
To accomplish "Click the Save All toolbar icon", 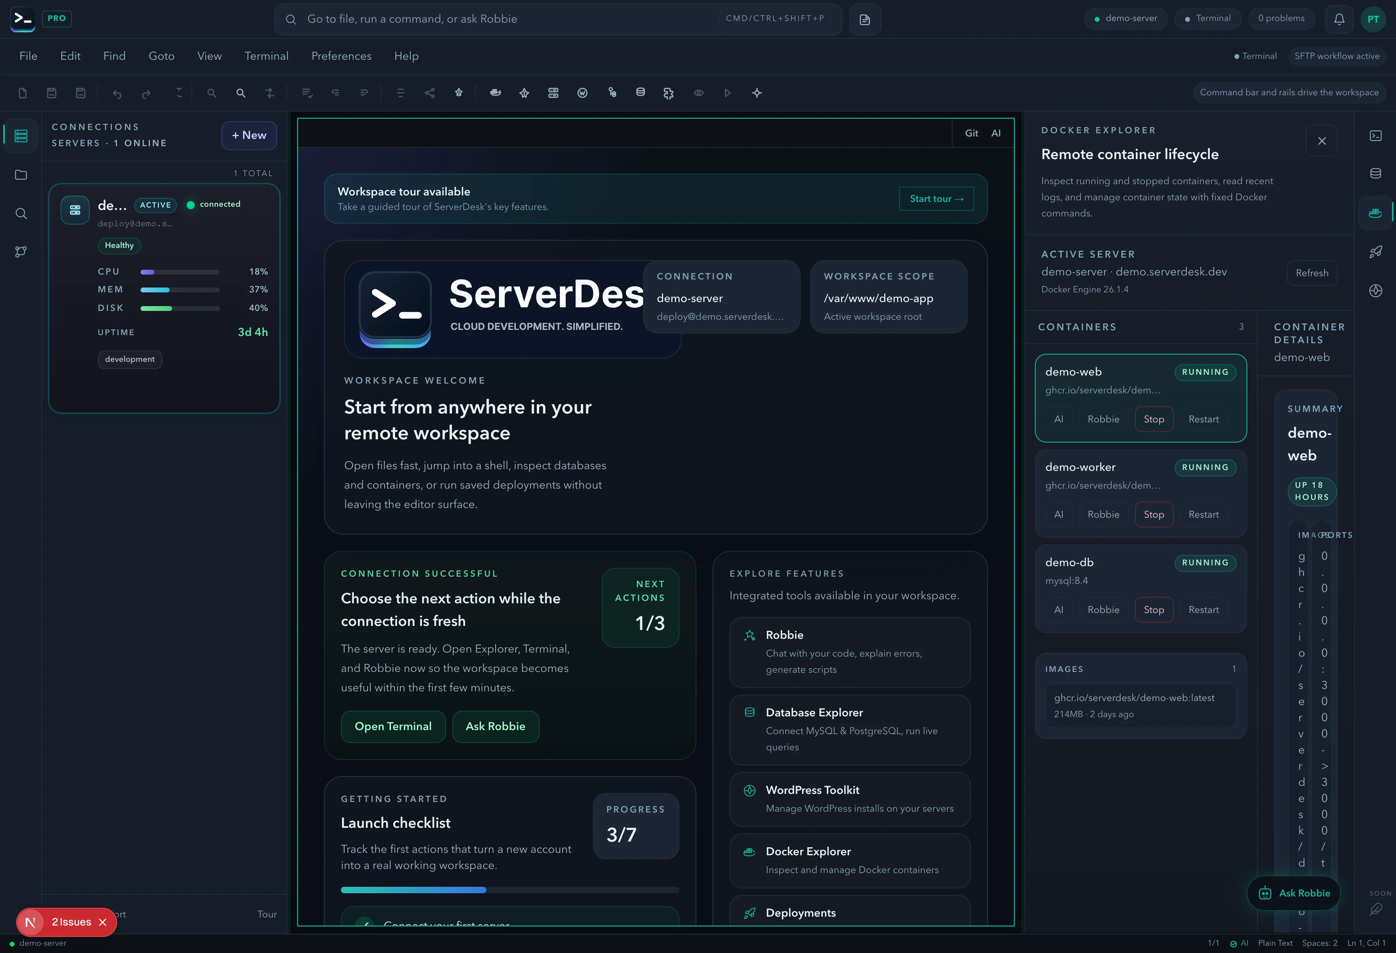I will coord(80,93).
